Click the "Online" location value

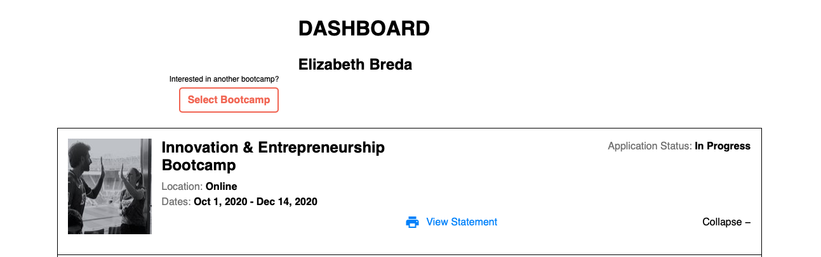[x=222, y=187]
